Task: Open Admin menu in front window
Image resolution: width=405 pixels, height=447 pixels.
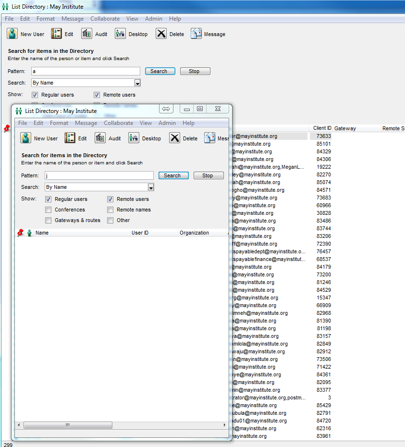Action: coord(167,123)
